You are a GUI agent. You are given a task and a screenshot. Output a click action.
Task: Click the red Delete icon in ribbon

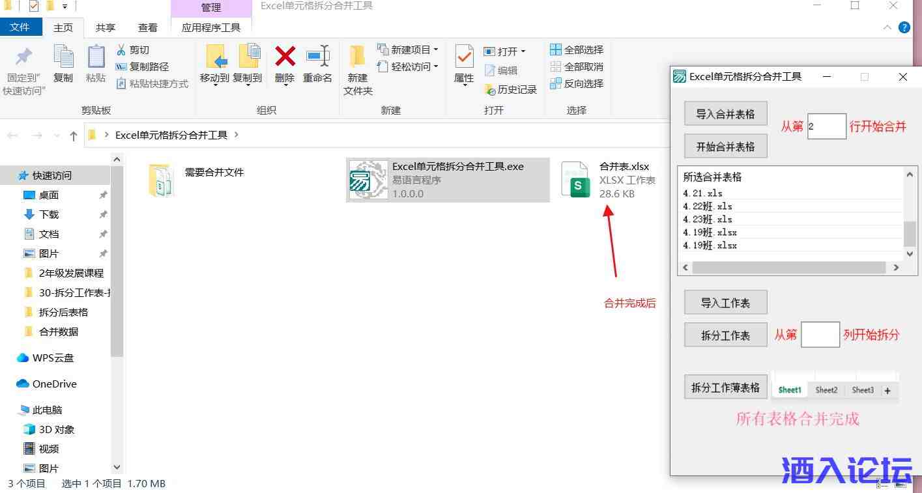(285, 57)
